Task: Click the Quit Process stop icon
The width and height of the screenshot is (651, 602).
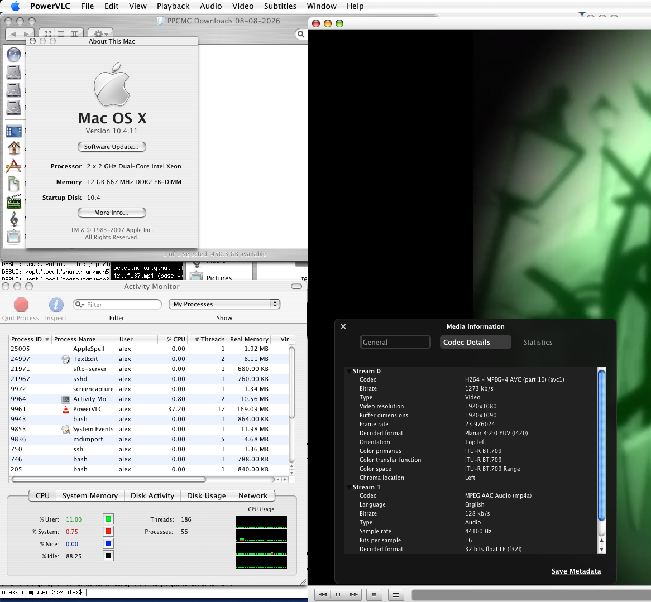Action: click(x=21, y=305)
